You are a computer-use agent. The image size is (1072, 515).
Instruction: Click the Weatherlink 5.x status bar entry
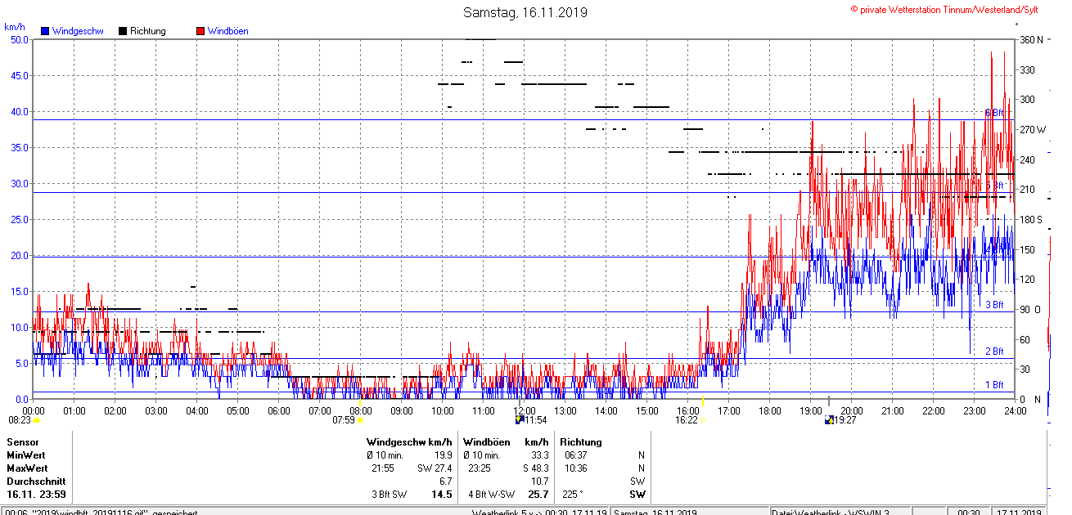tap(540, 512)
